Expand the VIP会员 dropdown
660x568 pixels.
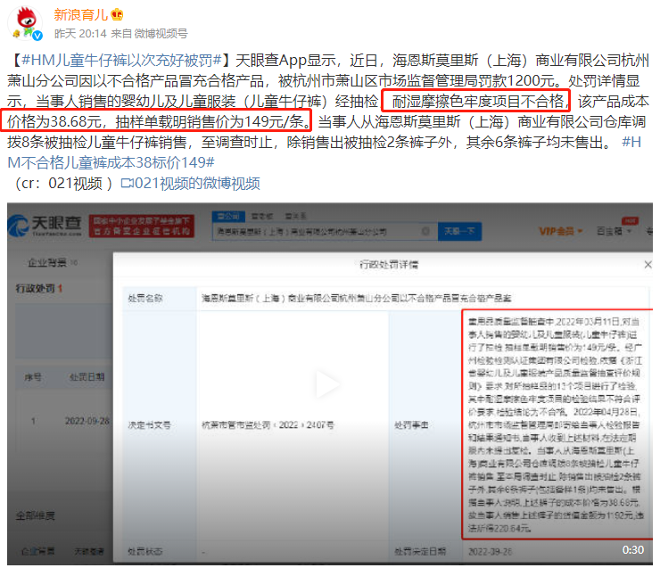560,231
